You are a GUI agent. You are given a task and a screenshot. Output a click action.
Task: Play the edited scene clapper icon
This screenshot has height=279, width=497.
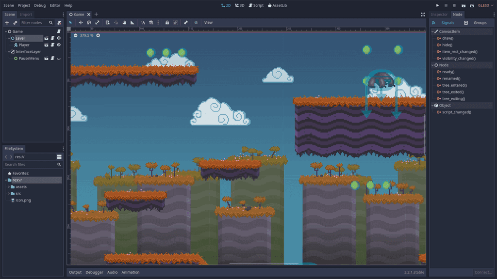[x=464, y=5]
